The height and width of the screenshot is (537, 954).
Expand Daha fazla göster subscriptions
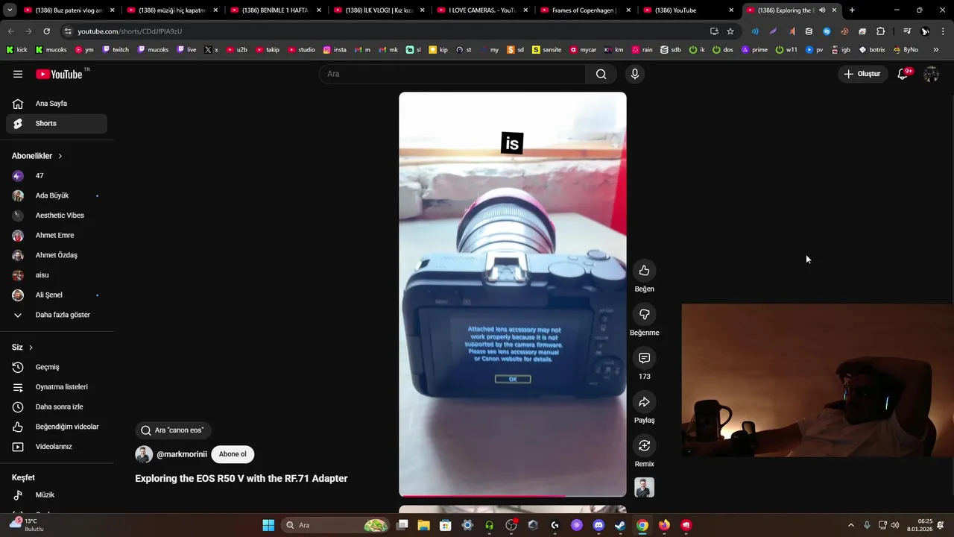click(x=57, y=315)
